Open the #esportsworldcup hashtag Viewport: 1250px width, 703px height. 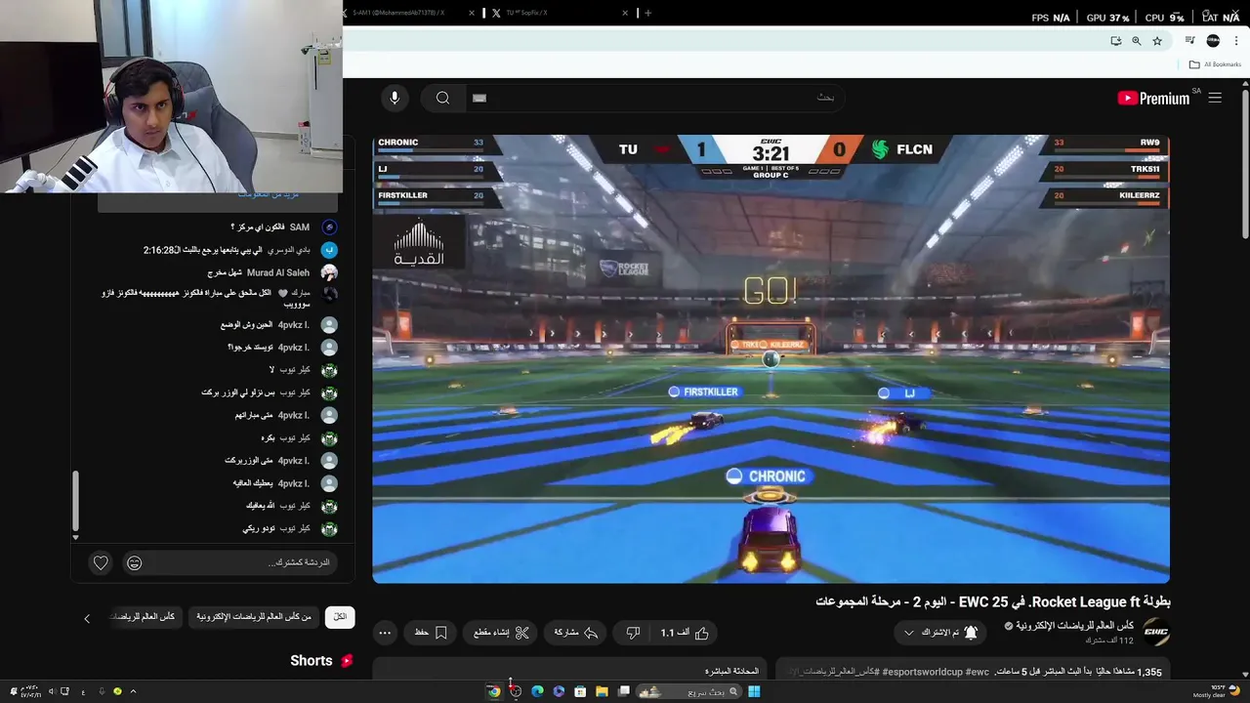[923, 672]
